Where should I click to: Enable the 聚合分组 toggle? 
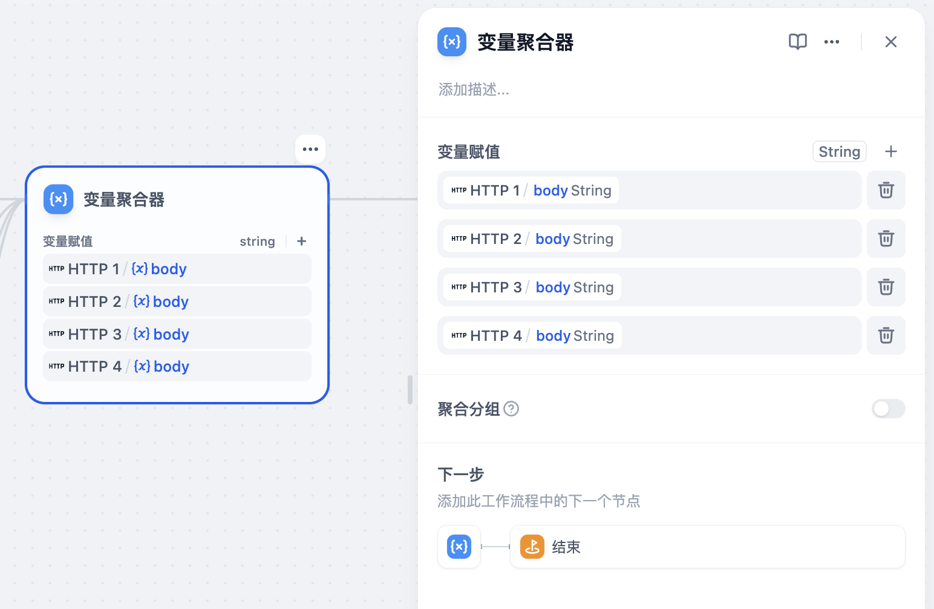[x=888, y=409]
